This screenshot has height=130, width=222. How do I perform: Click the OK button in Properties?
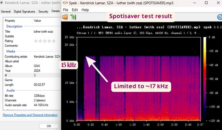tap(49, 126)
